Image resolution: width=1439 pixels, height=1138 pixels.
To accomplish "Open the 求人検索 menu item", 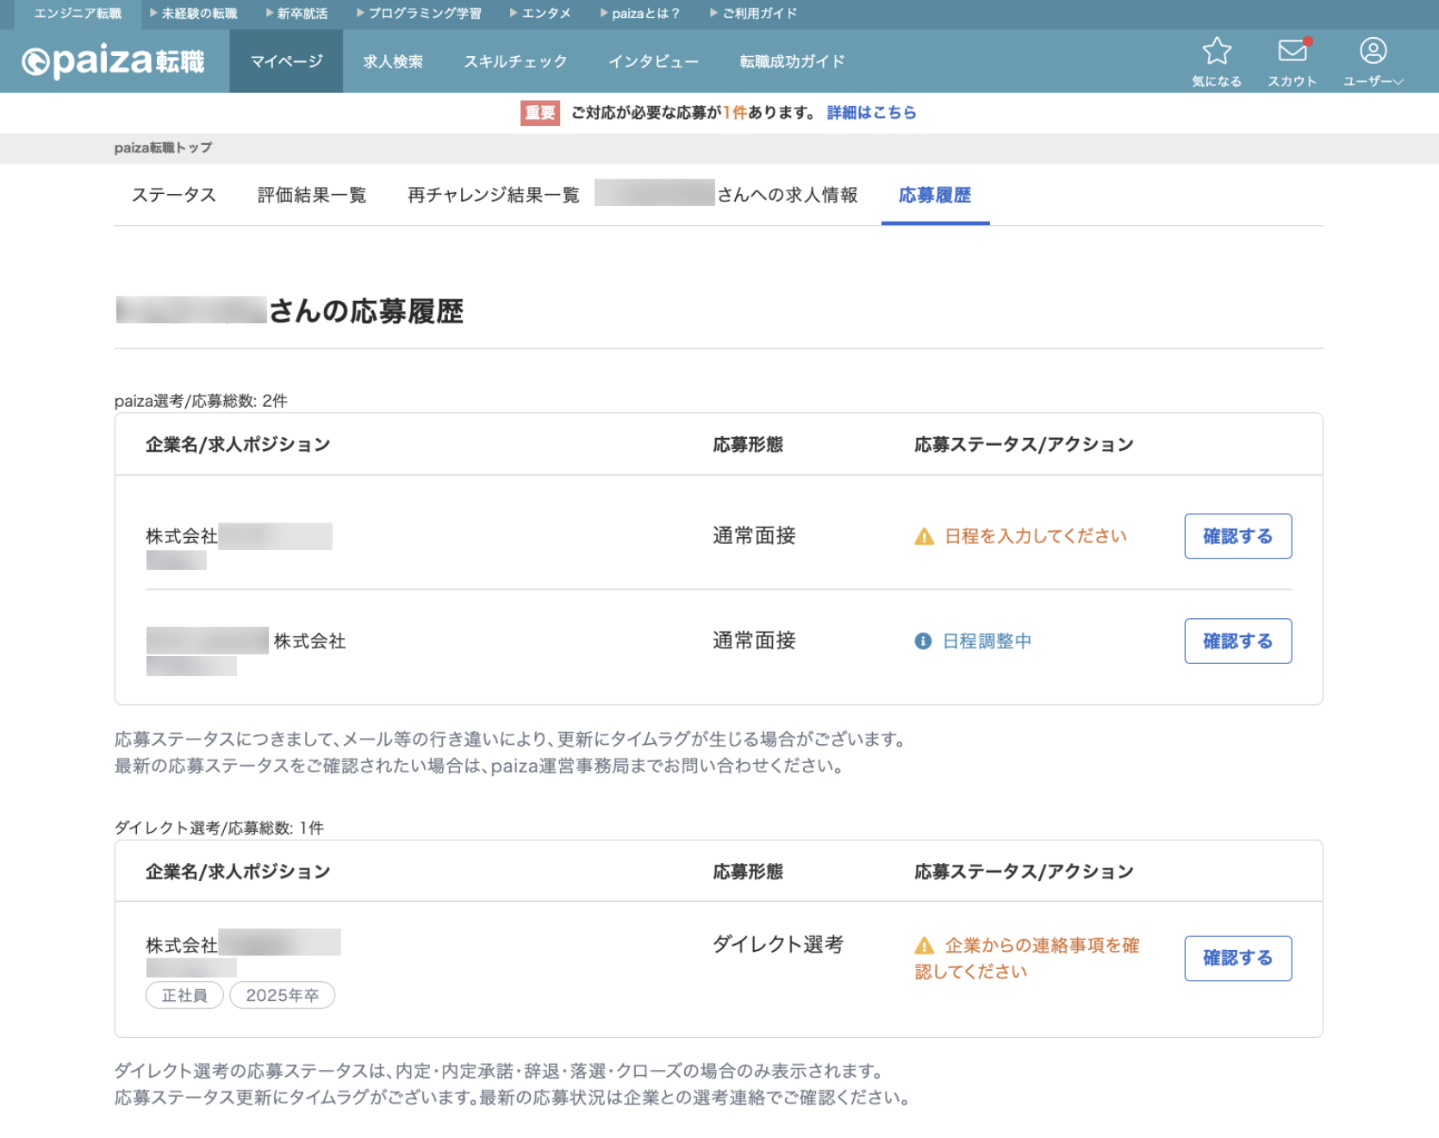I will 393,61.
